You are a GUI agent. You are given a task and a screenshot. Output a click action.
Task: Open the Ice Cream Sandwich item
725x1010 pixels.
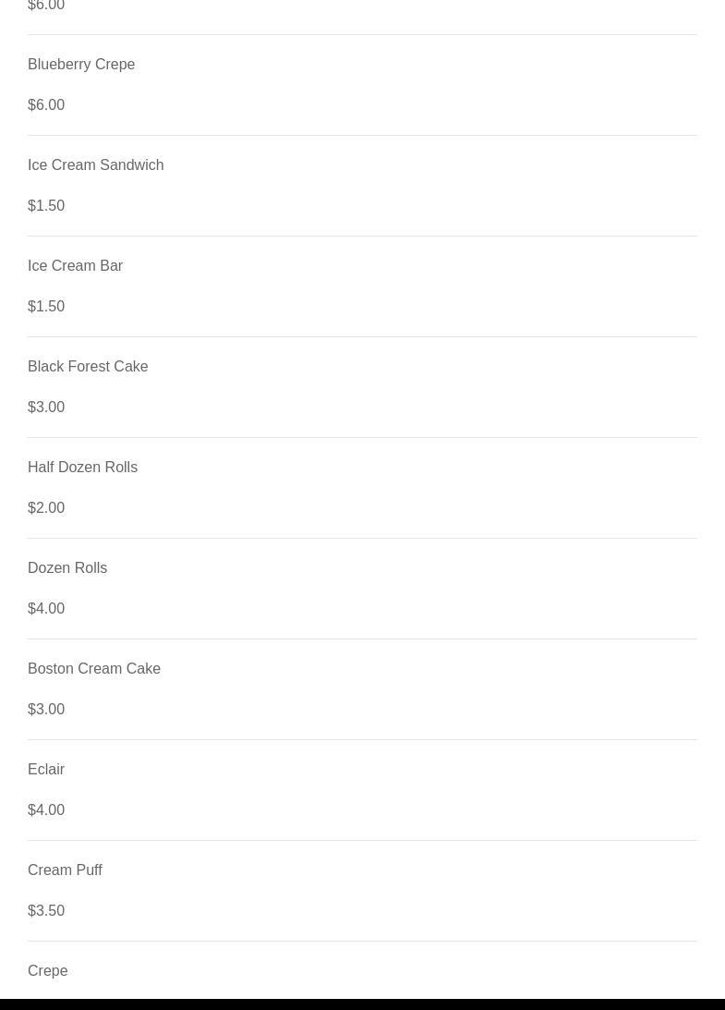click(x=95, y=165)
